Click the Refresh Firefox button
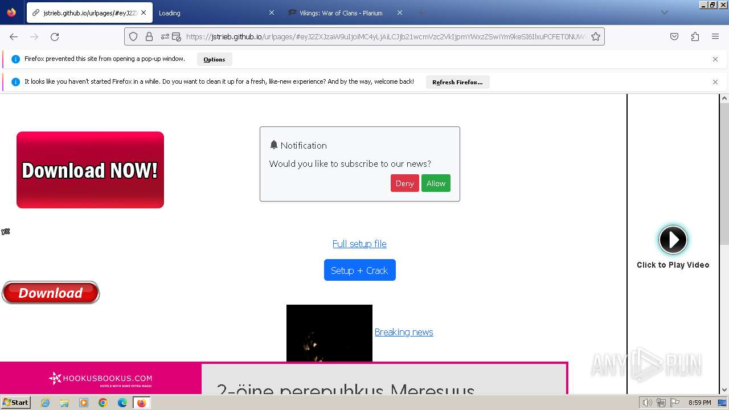 coord(457,82)
